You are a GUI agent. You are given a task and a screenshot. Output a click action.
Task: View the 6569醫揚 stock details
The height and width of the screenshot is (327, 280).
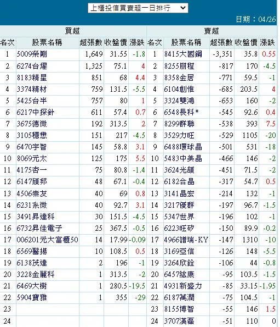click(32, 251)
